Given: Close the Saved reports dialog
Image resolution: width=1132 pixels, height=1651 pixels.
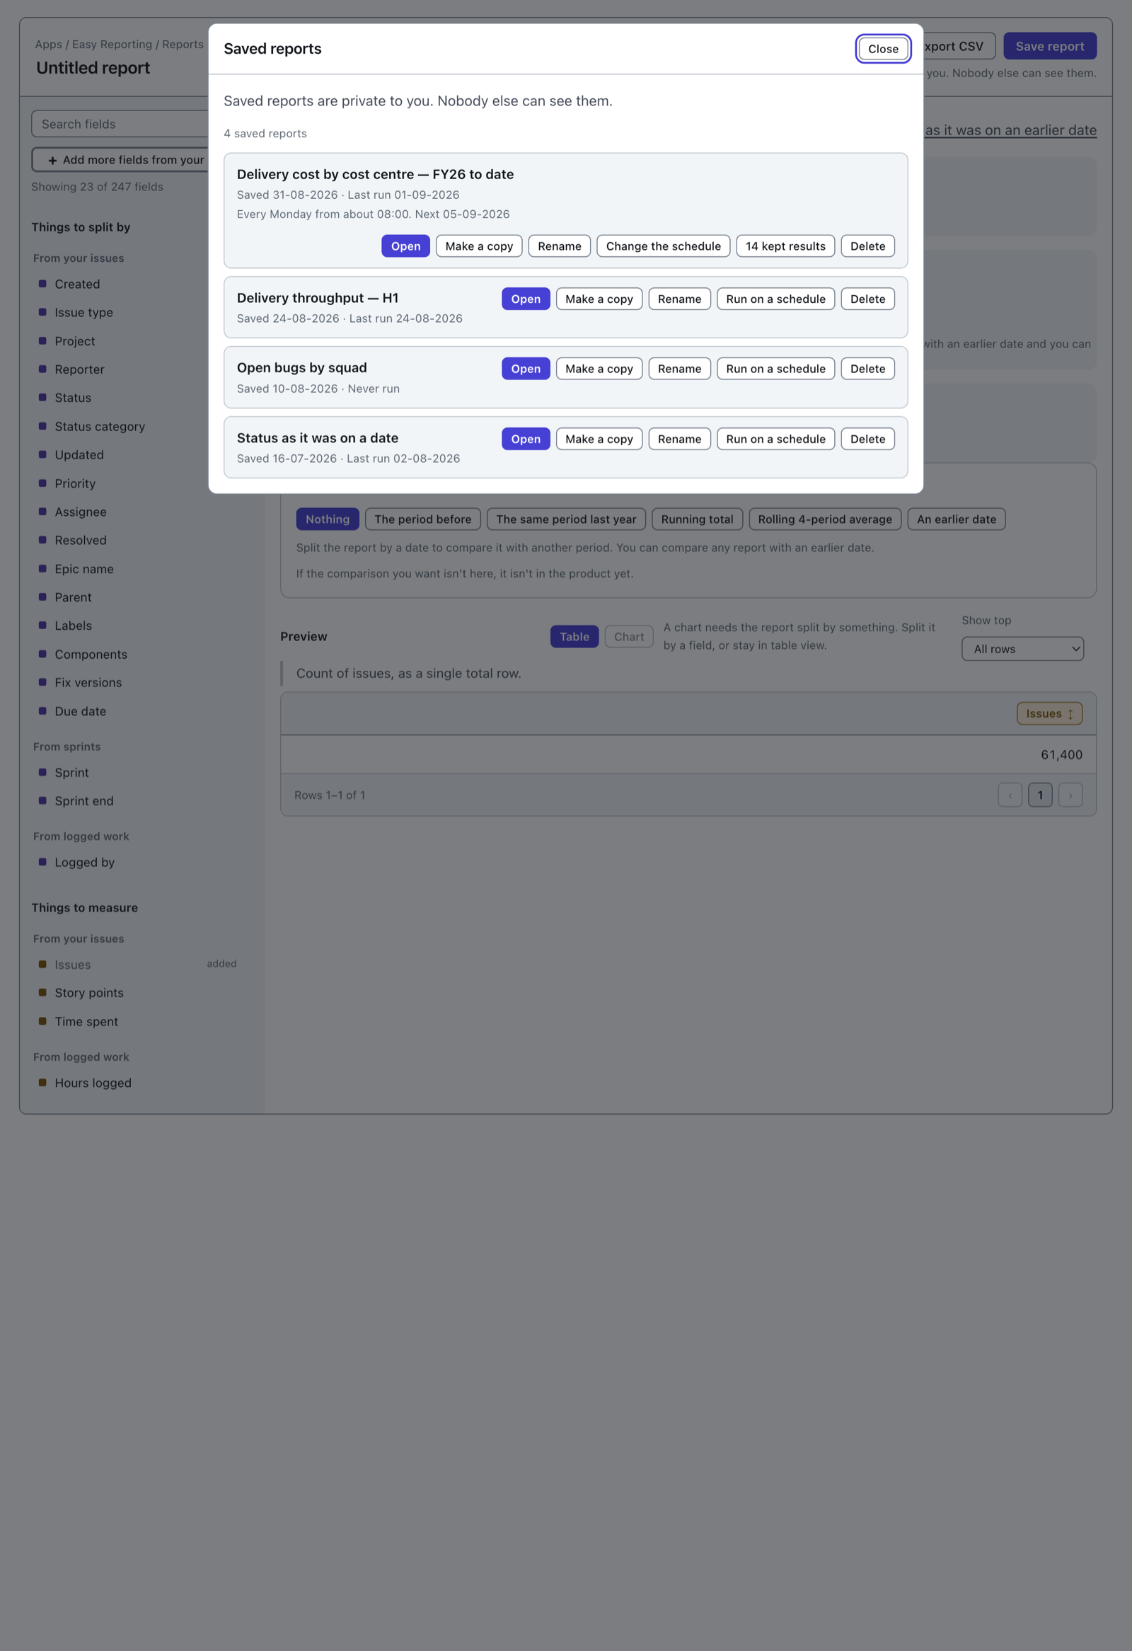Looking at the screenshot, I should 883,49.
